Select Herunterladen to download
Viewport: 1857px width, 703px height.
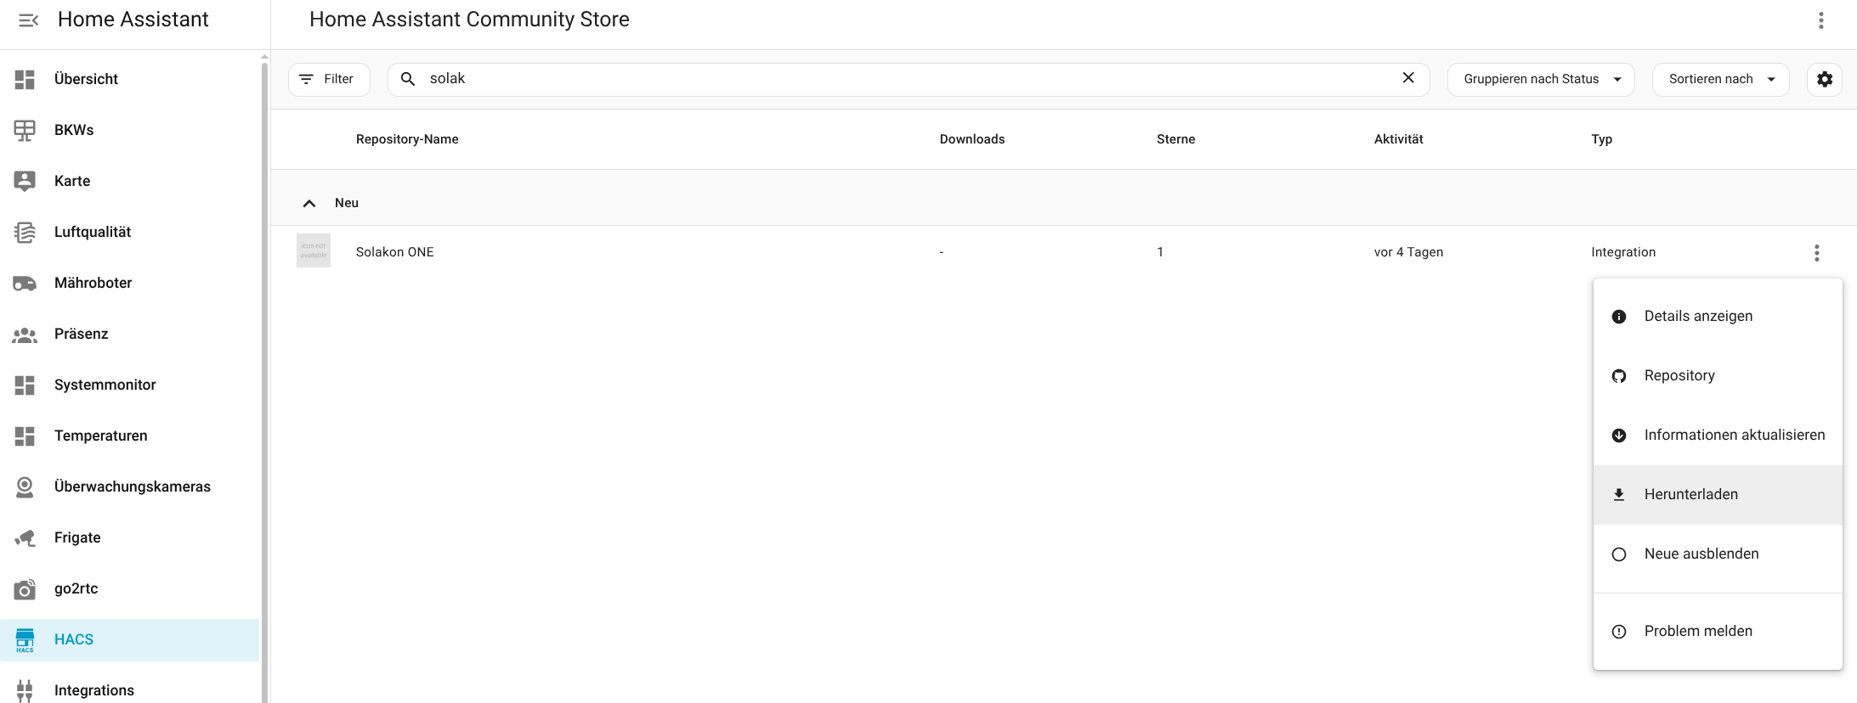(x=1718, y=494)
